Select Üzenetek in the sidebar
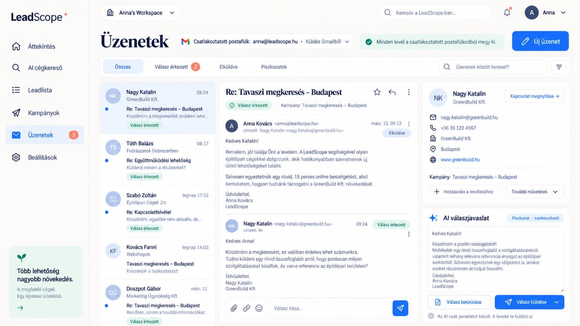The height and width of the screenshot is (326, 580). pyautogui.click(x=44, y=135)
